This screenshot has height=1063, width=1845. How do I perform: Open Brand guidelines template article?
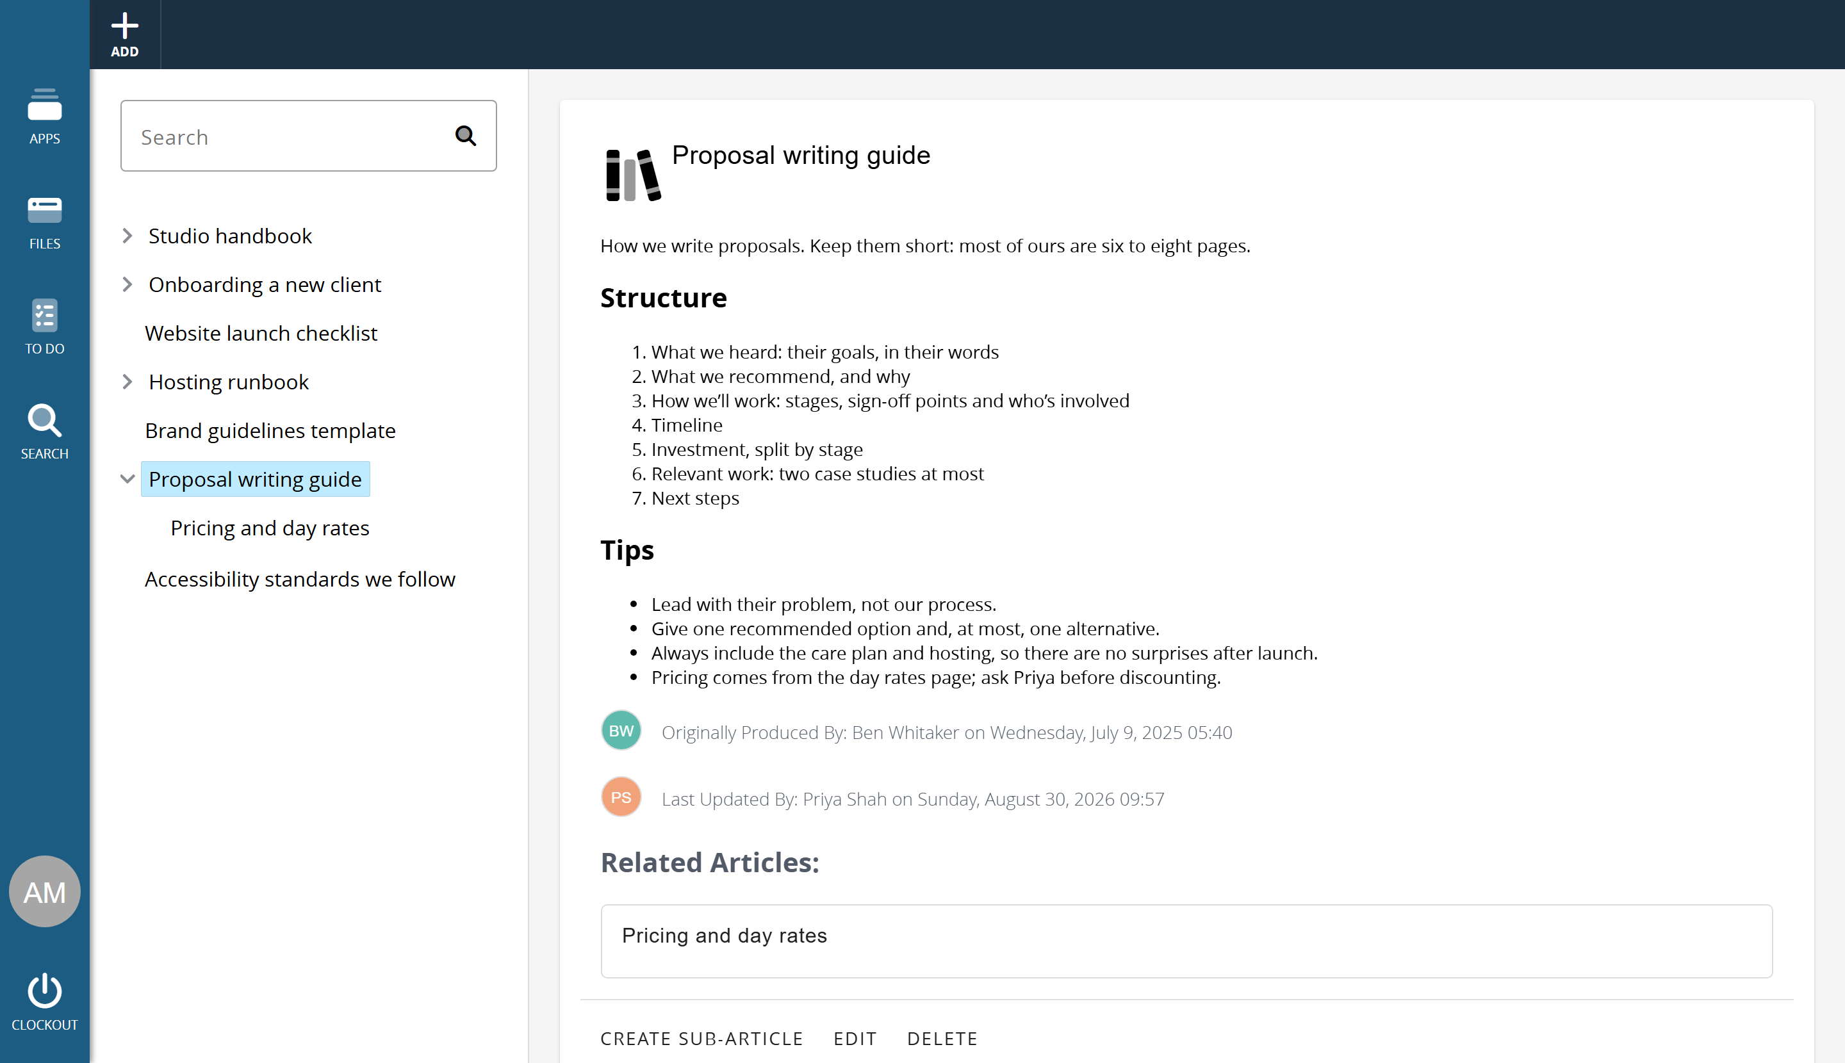(270, 431)
